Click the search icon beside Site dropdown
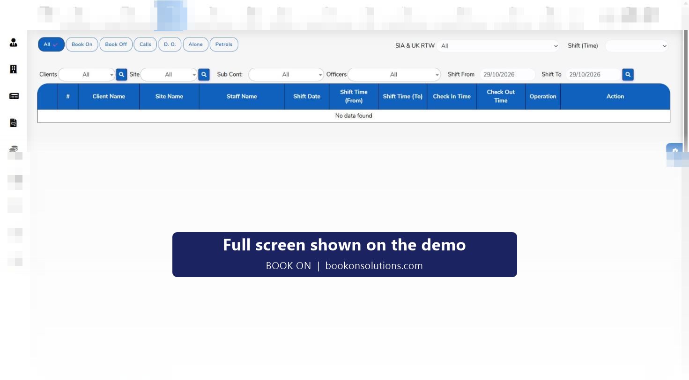The image size is (689, 380). [x=204, y=74]
